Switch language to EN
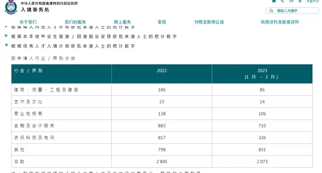 291,1
